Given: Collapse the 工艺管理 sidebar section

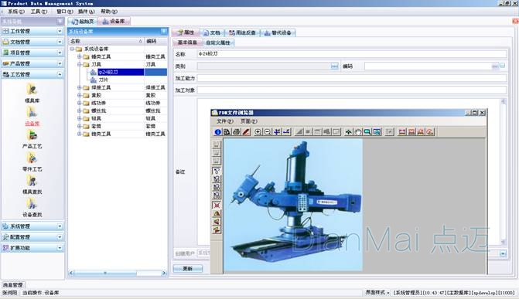Looking at the screenshot, I should 32,74.
